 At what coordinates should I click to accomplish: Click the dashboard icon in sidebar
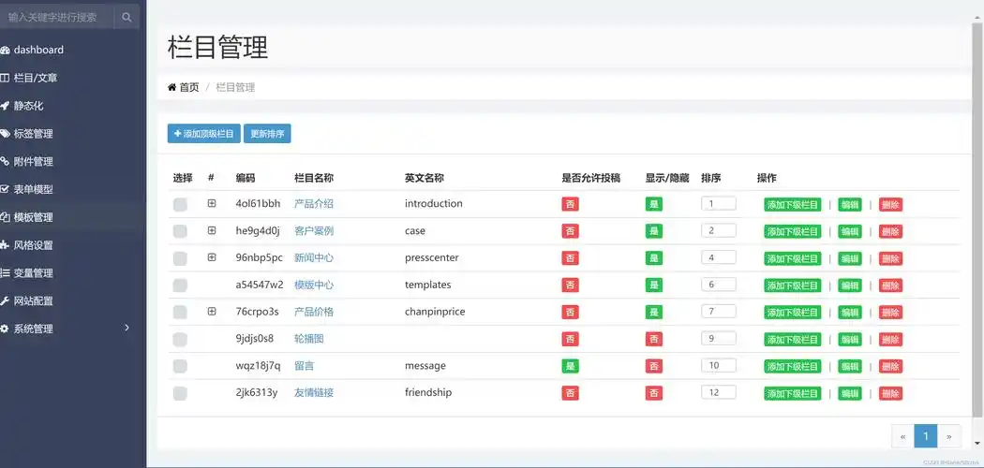click(5, 51)
